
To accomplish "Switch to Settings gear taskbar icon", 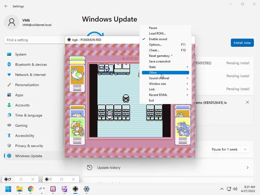I will point(86,189).
